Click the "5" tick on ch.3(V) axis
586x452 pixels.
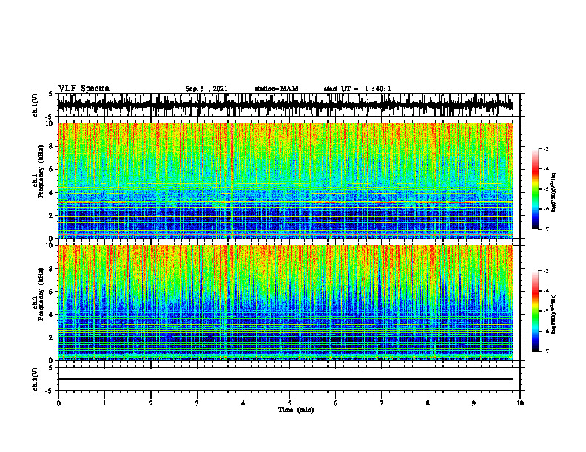tap(50, 368)
